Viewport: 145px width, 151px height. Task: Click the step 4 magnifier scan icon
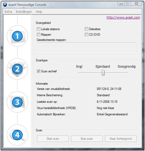(x=17, y=135)
